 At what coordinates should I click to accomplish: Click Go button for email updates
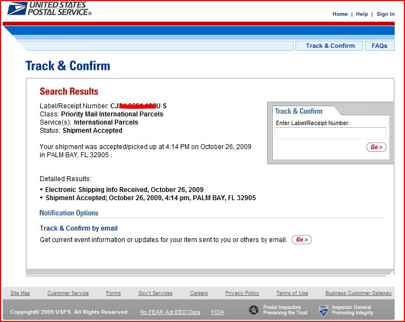[x=302, y=239]
